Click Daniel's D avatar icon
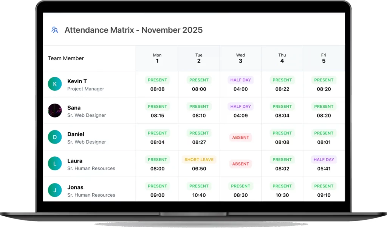387x228 pixels. click(55, 137)
